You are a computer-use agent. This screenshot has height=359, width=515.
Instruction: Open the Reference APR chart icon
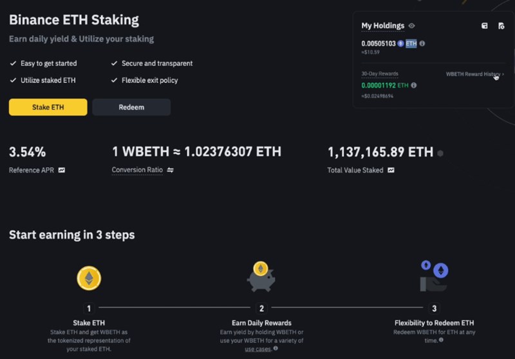[62, 170]
